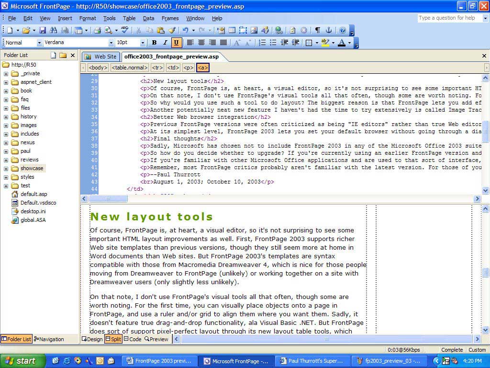Toggle the Folder List panel visibility
Screen dimensions: 490x368
pos(16,339)
